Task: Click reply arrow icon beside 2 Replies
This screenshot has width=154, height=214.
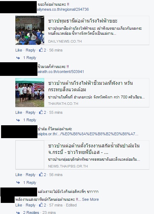Action: point(18,213)
